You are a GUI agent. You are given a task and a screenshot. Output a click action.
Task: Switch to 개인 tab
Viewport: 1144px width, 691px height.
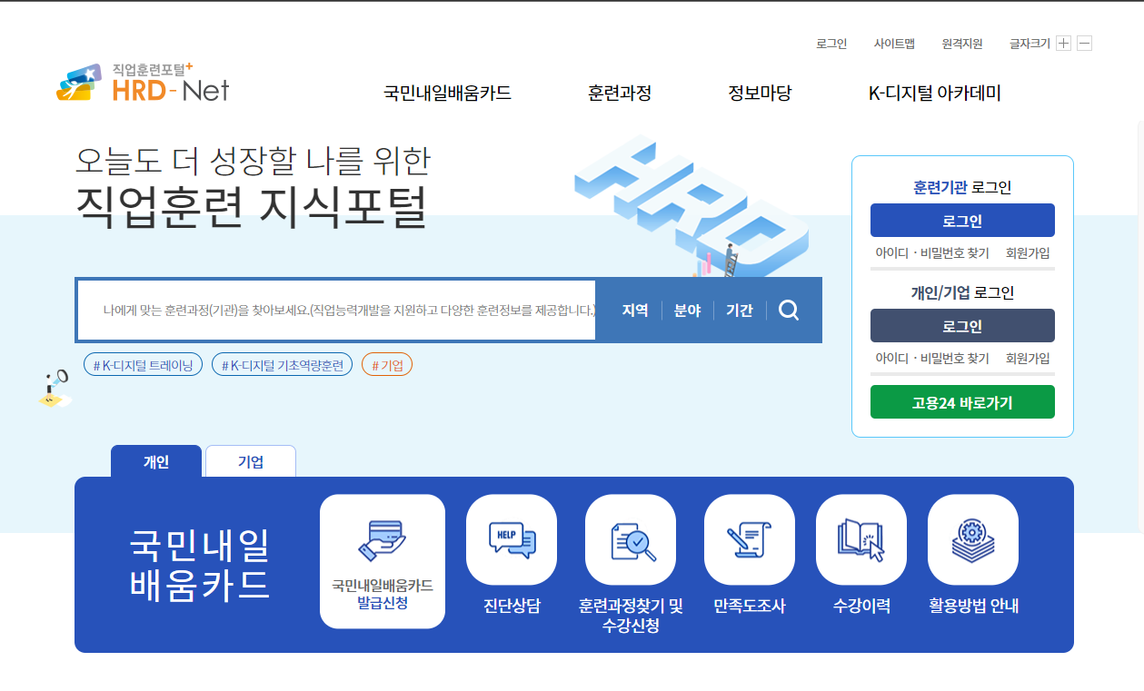[x=156, y=461]
